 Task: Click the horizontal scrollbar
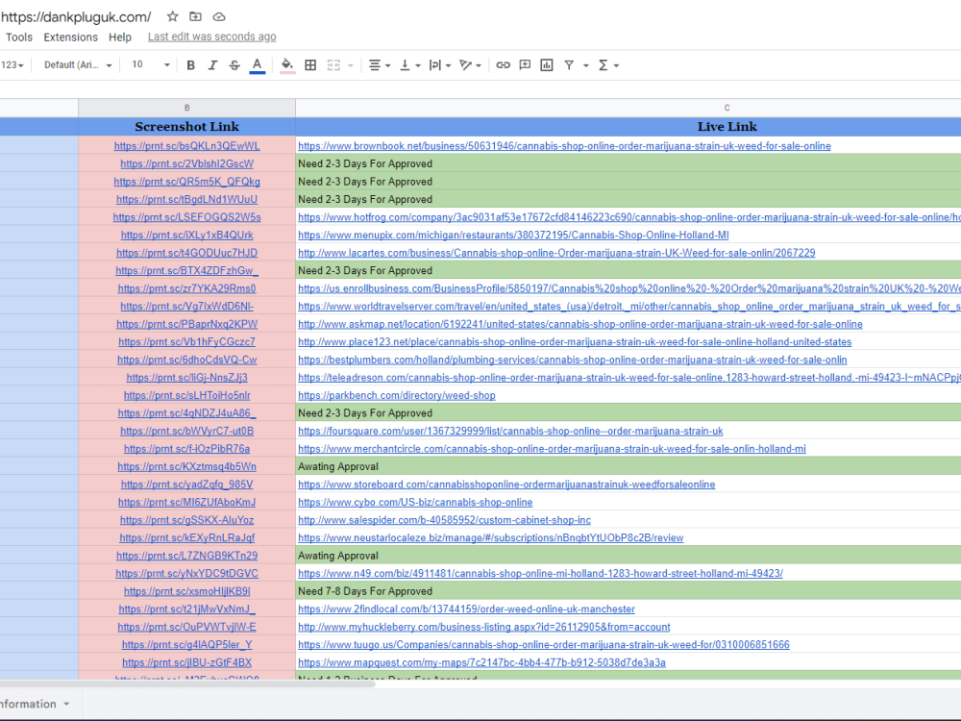[187, 684]
